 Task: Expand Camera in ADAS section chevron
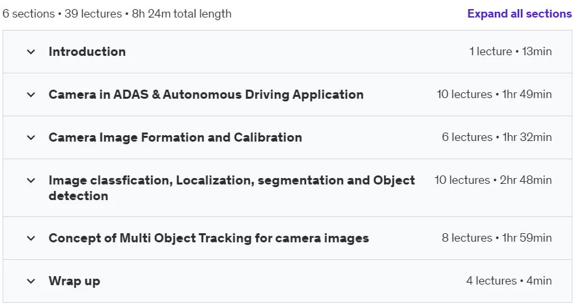pyautogui.click(x=31, y=94)
